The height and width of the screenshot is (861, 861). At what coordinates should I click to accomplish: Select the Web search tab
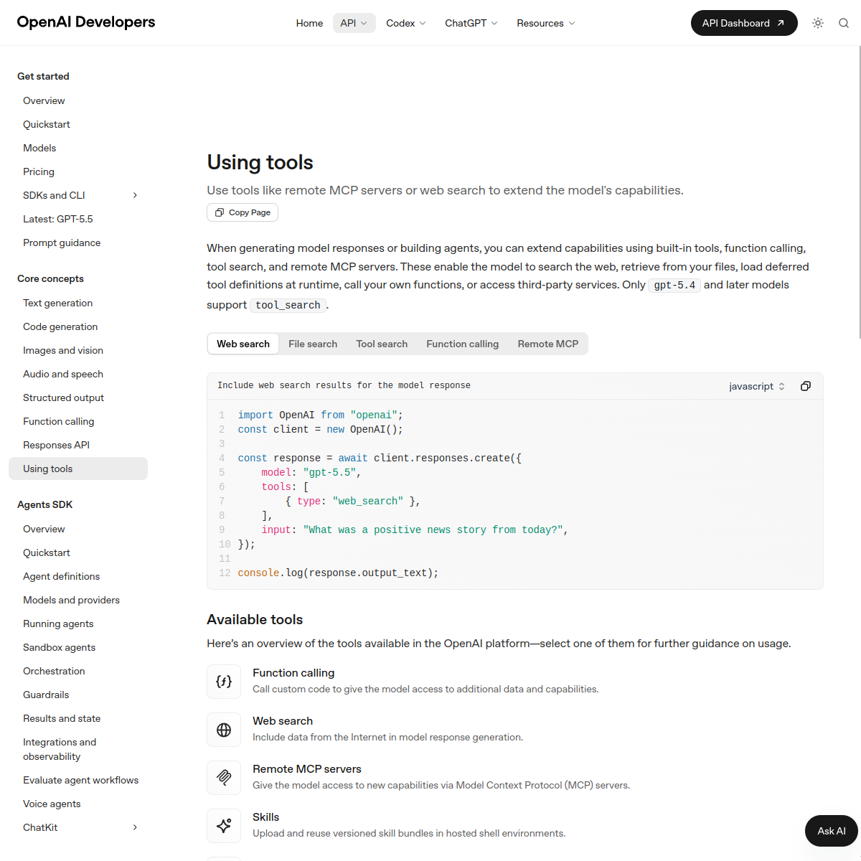(243, 344)
